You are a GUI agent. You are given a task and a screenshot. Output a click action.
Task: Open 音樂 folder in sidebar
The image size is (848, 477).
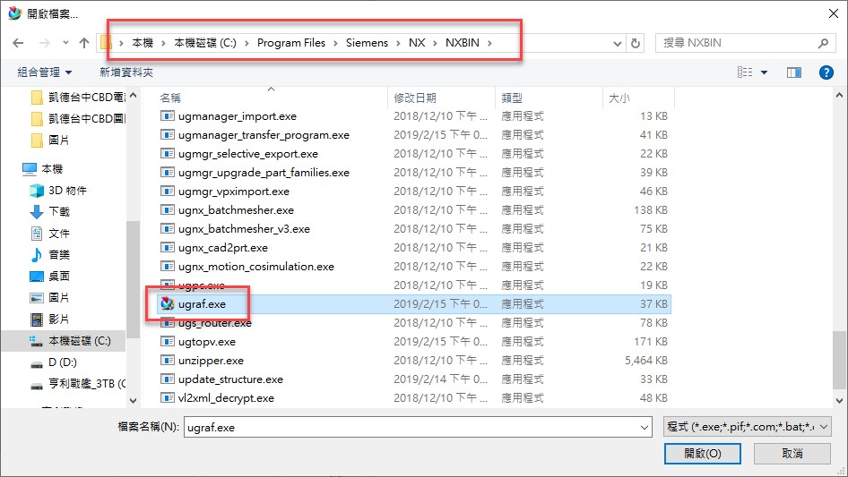point(59,254)
